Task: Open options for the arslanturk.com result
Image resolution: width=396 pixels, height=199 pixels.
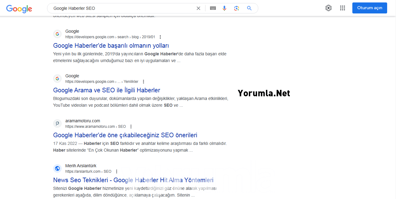Action: [117, 171]
